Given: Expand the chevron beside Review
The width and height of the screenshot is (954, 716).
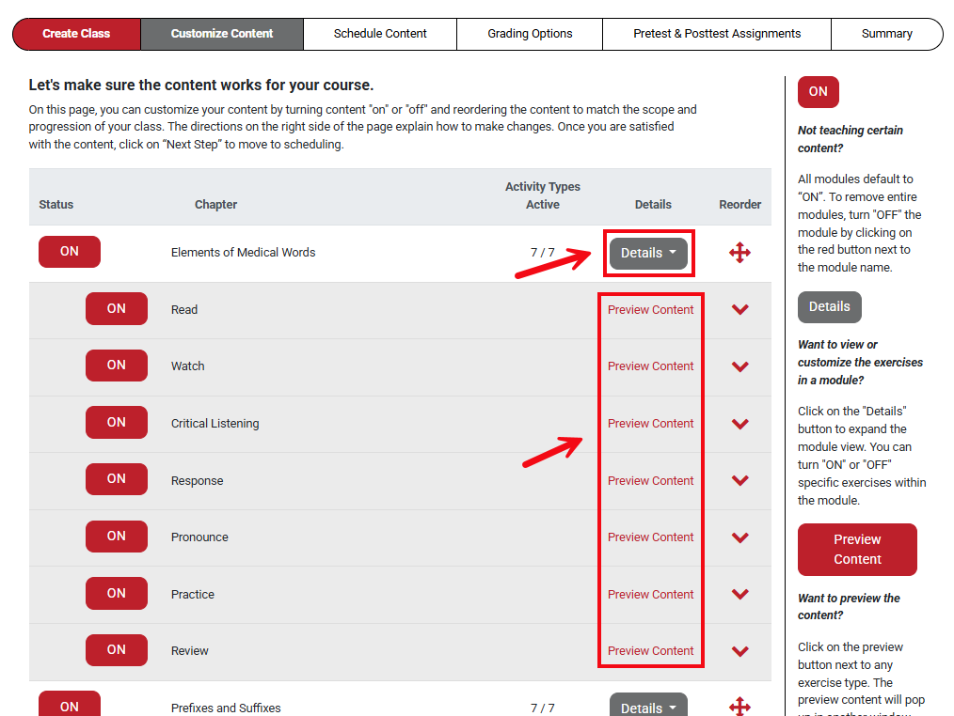Looking at the screenshot, I should point(740,650).
